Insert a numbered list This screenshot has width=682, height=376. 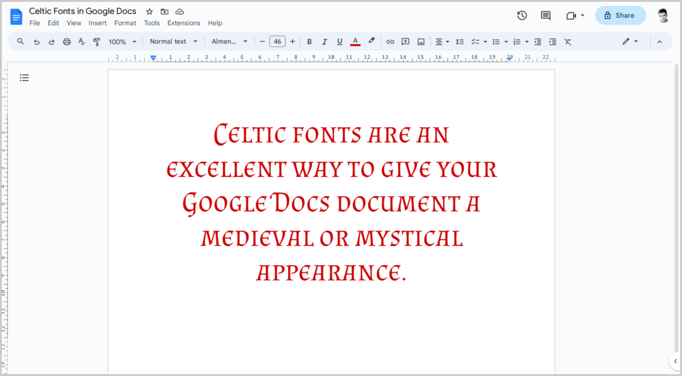517,42
